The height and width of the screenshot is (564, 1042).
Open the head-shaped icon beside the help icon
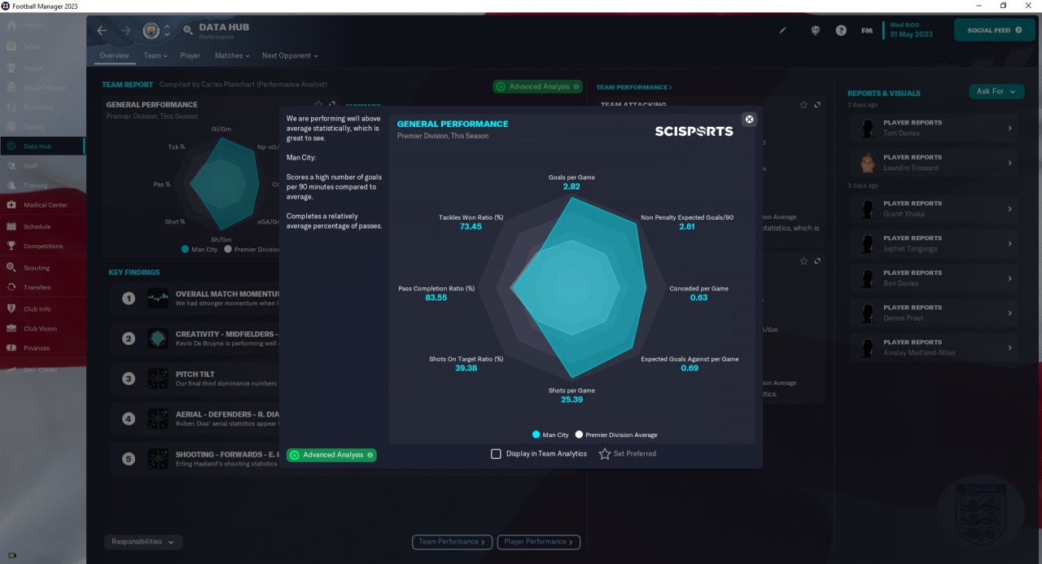(815, 31)
